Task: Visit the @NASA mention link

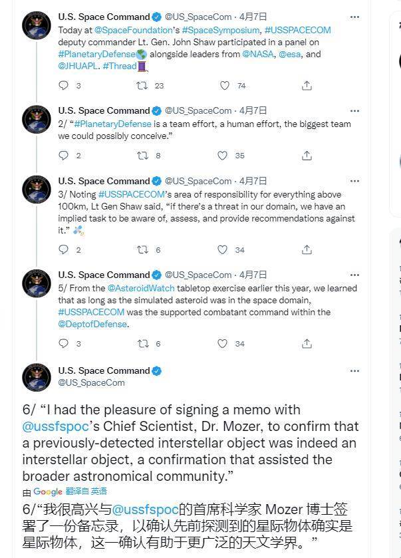Action: (257, 54)
